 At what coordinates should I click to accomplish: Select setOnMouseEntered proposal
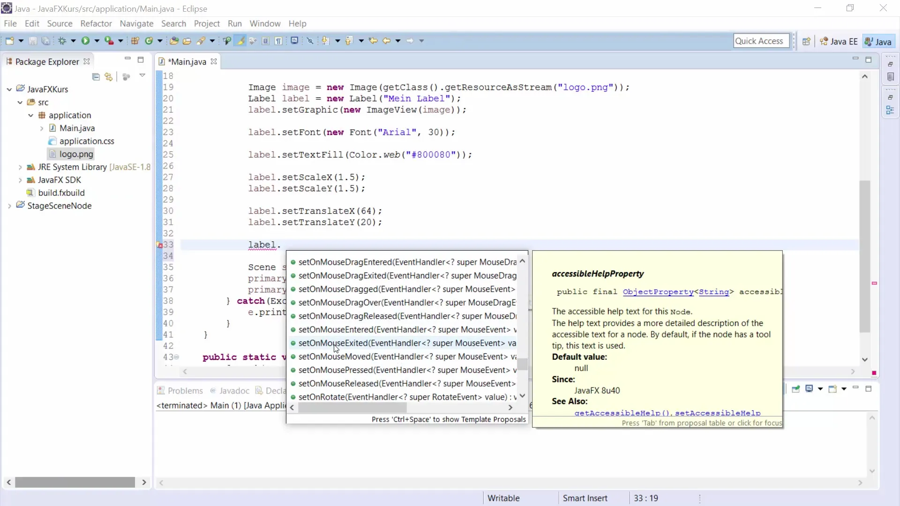(x=403, y=329)
